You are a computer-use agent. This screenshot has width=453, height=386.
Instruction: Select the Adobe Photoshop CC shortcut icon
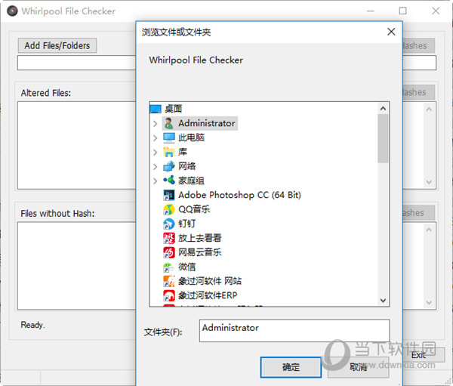168,195
